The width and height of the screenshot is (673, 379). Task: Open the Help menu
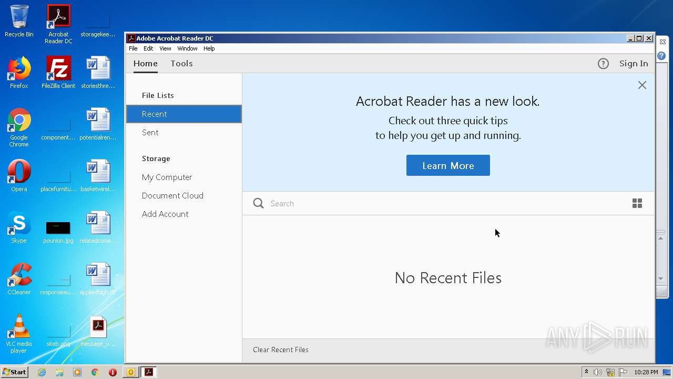coord(209,48)
